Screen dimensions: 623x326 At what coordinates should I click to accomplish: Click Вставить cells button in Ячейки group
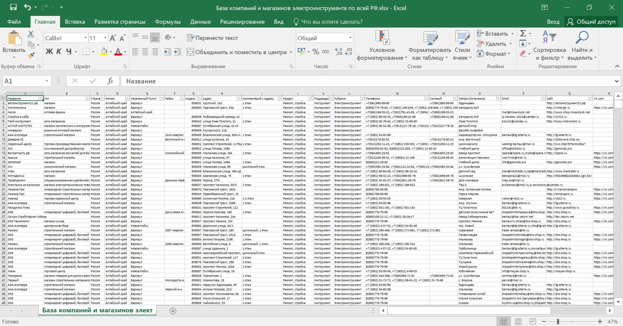point(492,34)
